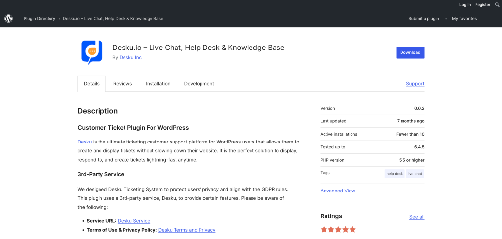The height and width of the screenshot is (239, 502).
Task: Click the five-star rating icons
Action: 338,229
